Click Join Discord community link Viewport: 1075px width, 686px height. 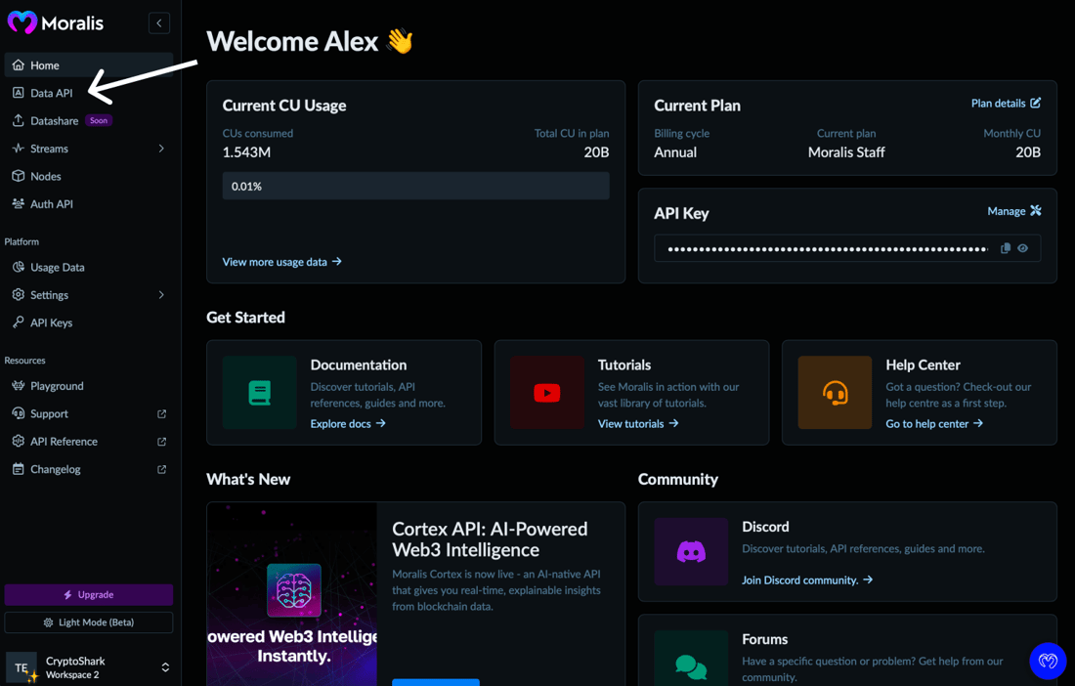pos(807,579)
